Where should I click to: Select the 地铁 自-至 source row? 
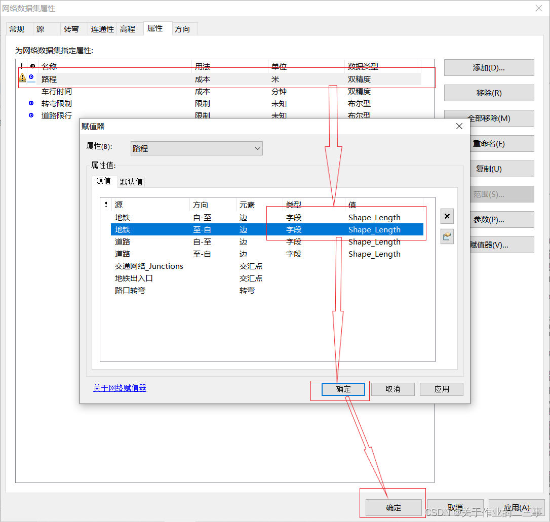[267, 218]
